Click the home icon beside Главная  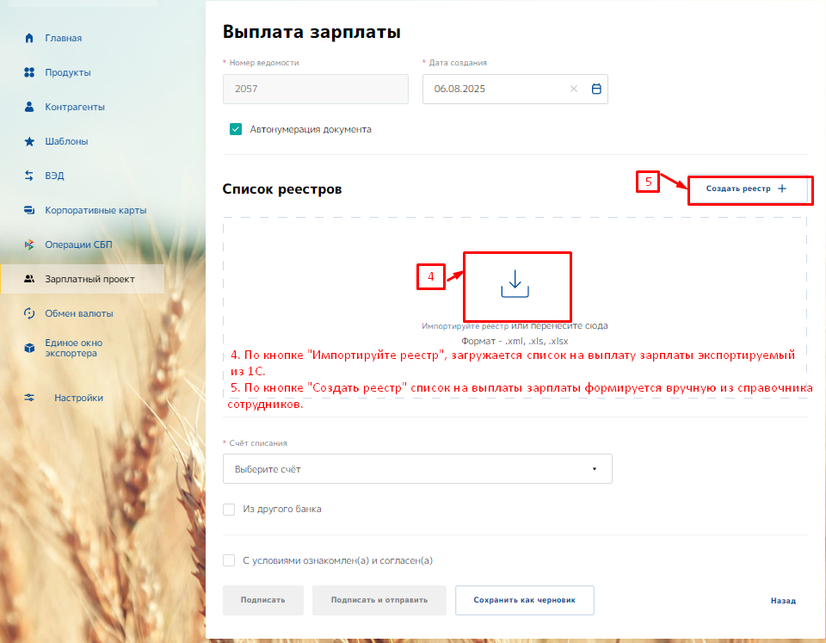[29, 38]
